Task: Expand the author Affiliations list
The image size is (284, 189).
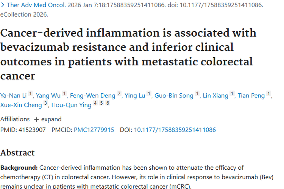Action: click(48, 119)
